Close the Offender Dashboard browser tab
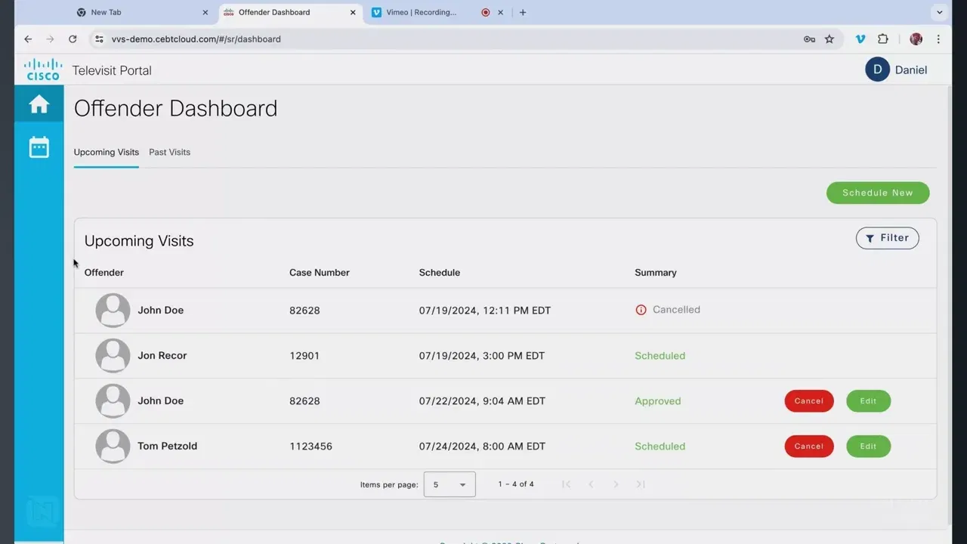The width and height of the screenshot is (967, 544). [353, 12]
